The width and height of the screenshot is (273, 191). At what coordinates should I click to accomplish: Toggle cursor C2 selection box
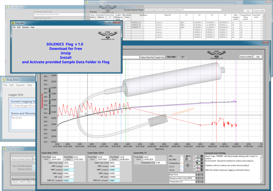click(197, 160)
